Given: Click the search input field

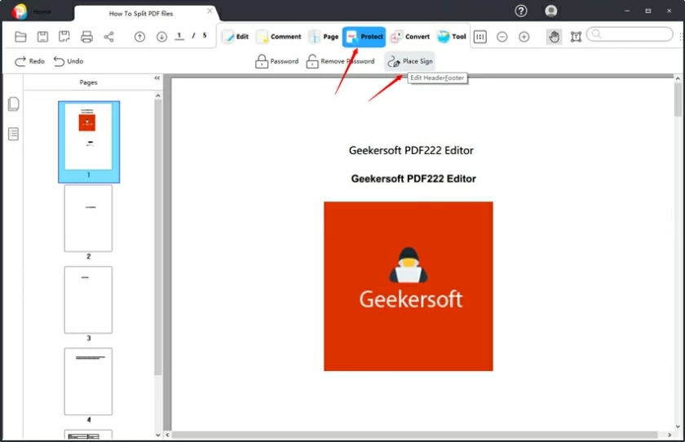Looking at the screenshot, I should [x=630, y=34].
